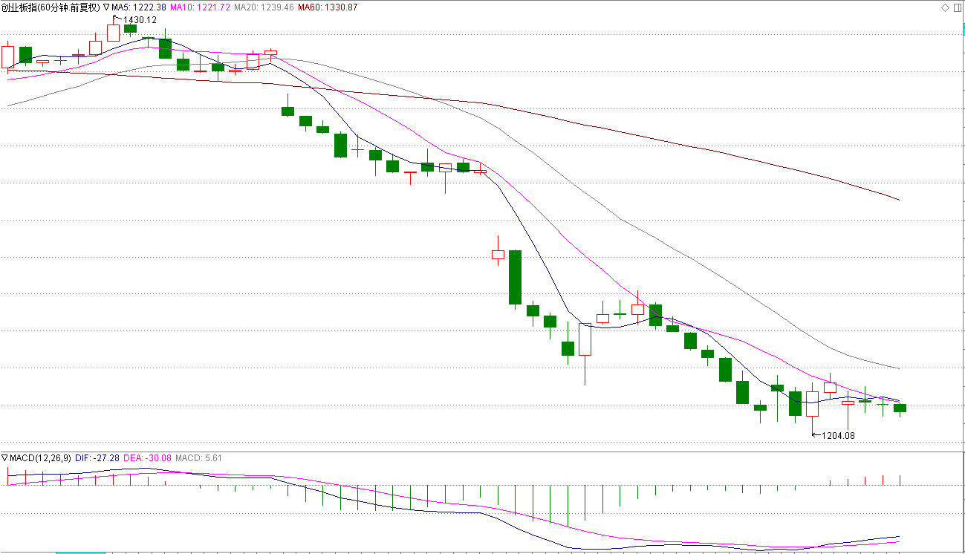Click the chart title 创业板指(60分钟.前复权)
This screenshot has height=554, width=965.
(51, 7)
